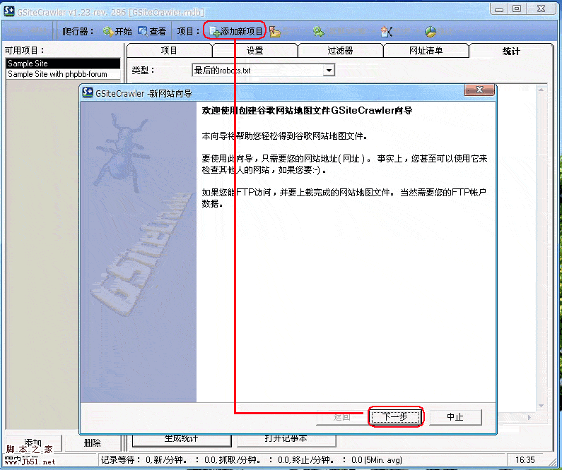Click the 16:35 clock in status bar
The height and width of the screenshot is (470, 562).
click(x=525, y=460)
